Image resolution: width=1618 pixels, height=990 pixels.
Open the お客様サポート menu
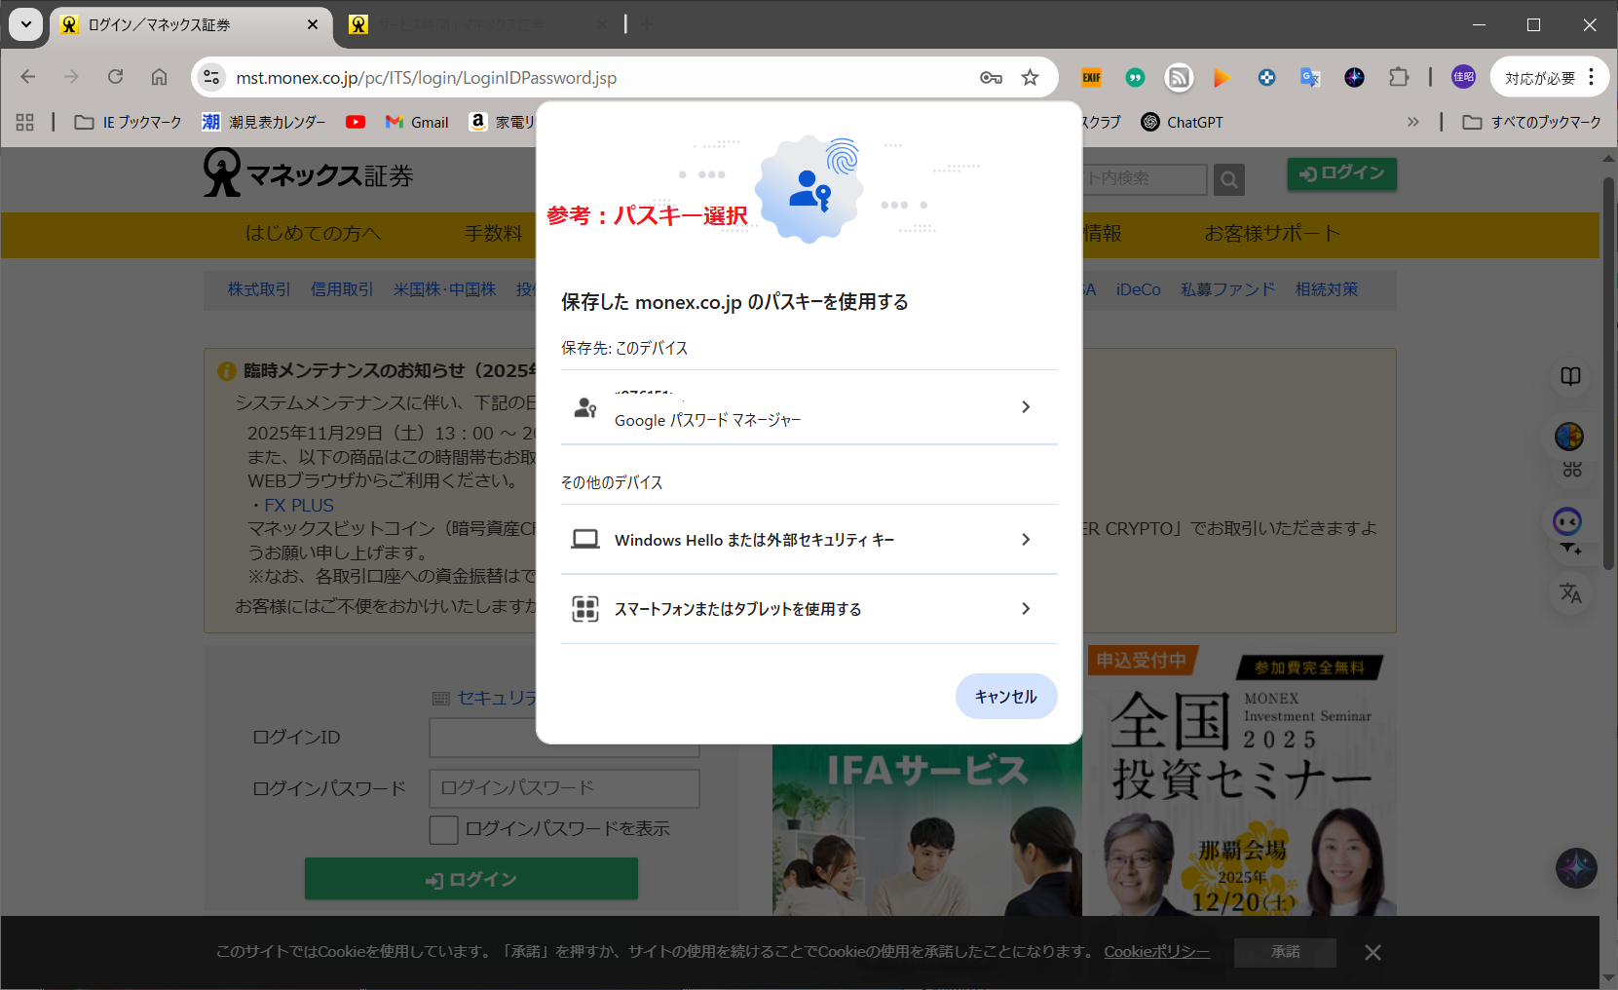tap(1272, 234)
